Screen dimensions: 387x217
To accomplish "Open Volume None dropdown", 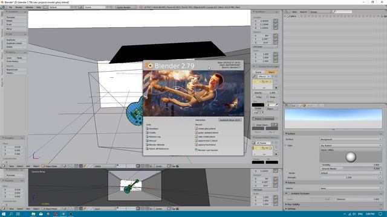I will tap(351, 188).
